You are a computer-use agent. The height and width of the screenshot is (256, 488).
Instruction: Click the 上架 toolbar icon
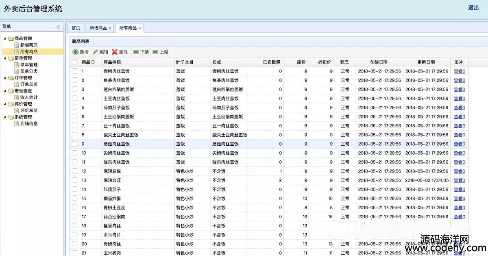(x=155, y=52)
